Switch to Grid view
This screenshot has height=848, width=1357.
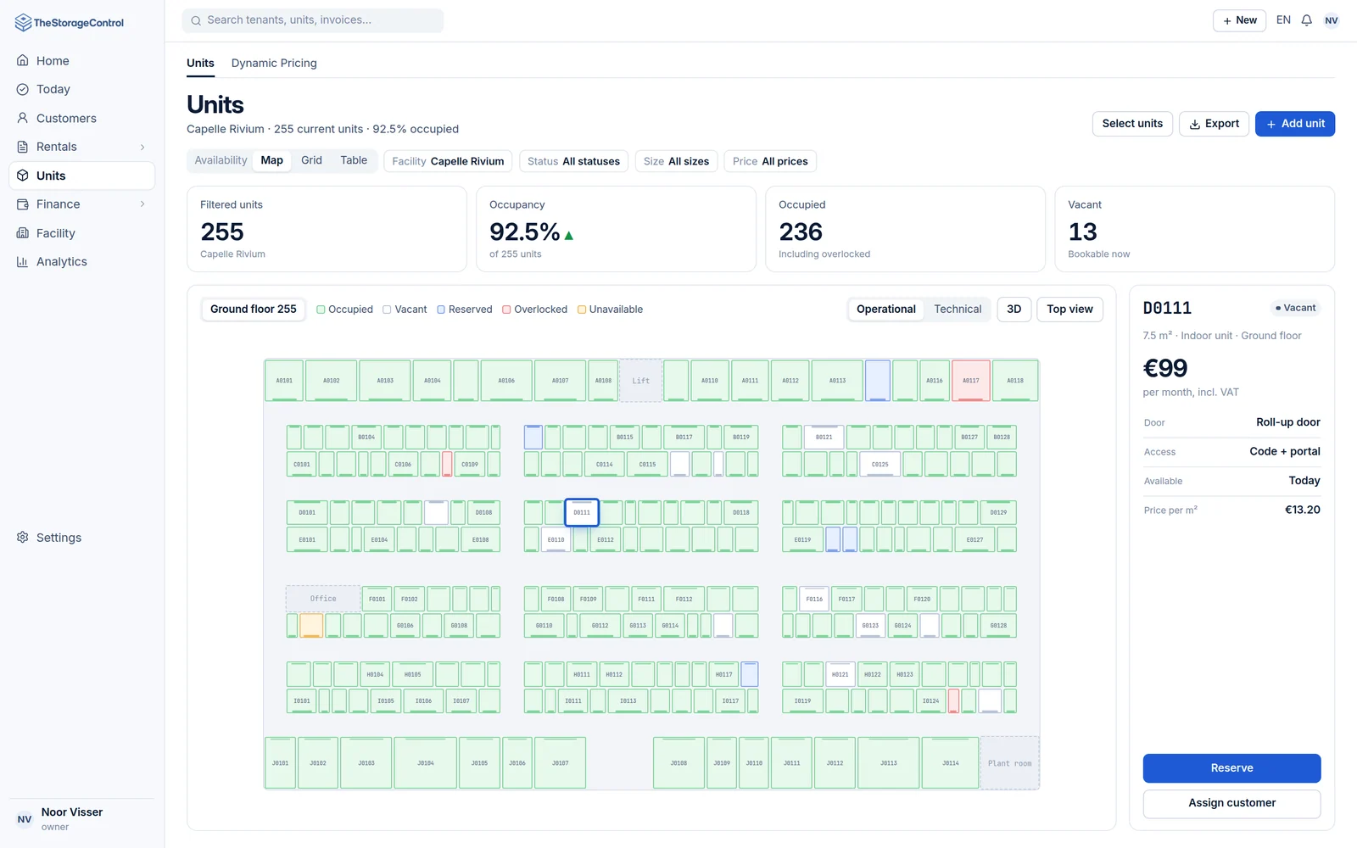tap(311, 160)
